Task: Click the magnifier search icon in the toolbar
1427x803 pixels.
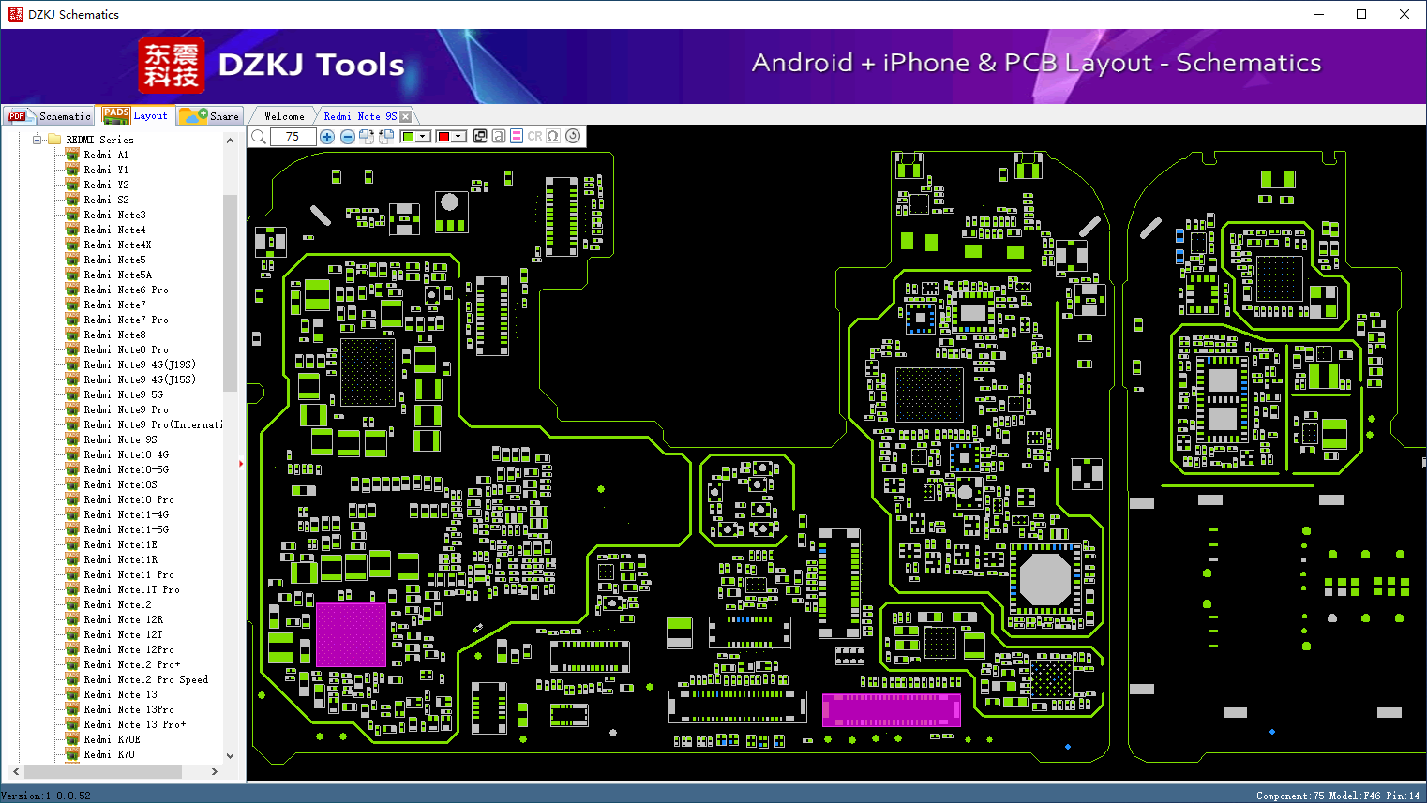Action: click(x=259, y=137)
